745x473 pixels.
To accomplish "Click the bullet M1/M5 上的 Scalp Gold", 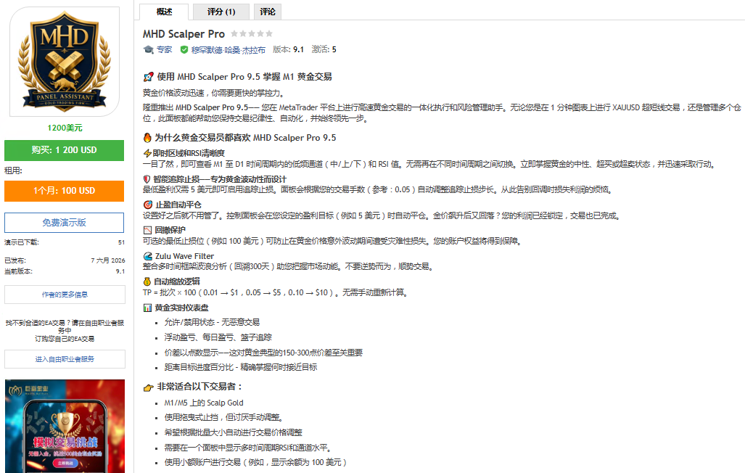I will coord(204,403).
